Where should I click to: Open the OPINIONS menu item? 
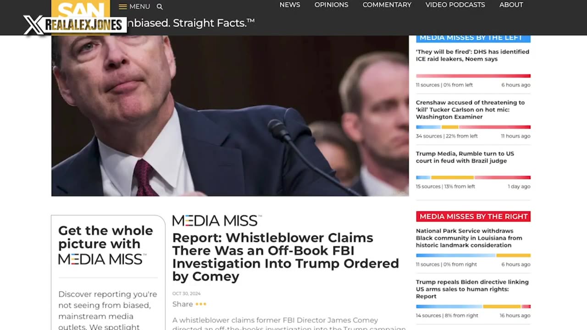[x=331, y=5]
